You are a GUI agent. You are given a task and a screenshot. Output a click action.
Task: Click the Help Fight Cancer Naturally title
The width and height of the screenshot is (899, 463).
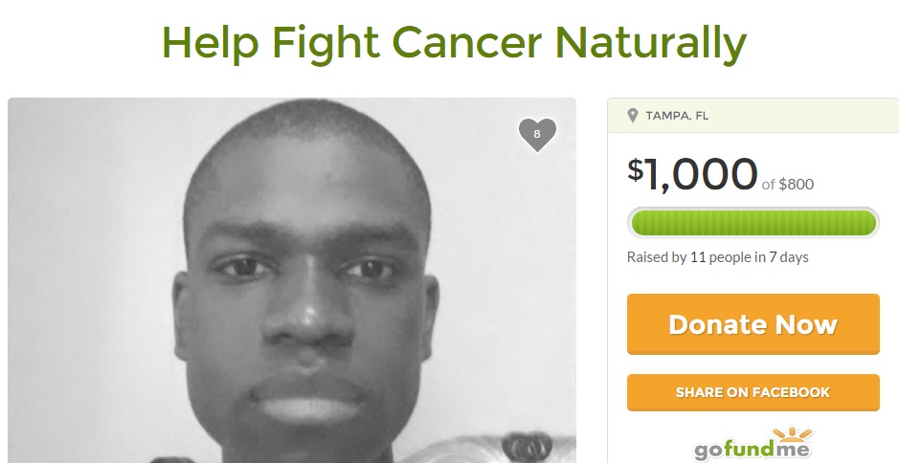(454, 43)
